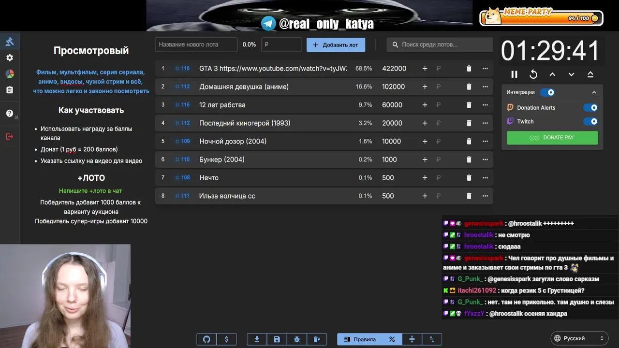This screenshot has width=619, height=348.
Task: Open more options for Домашняя девушка lot
Action: 485,87
